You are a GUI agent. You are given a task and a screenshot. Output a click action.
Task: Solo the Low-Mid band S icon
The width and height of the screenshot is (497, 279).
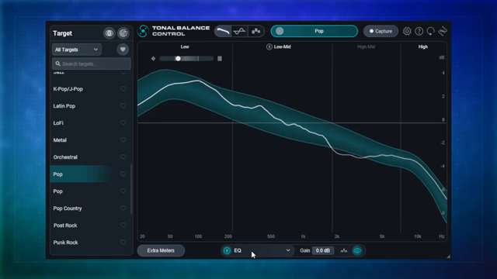point(269,46)
